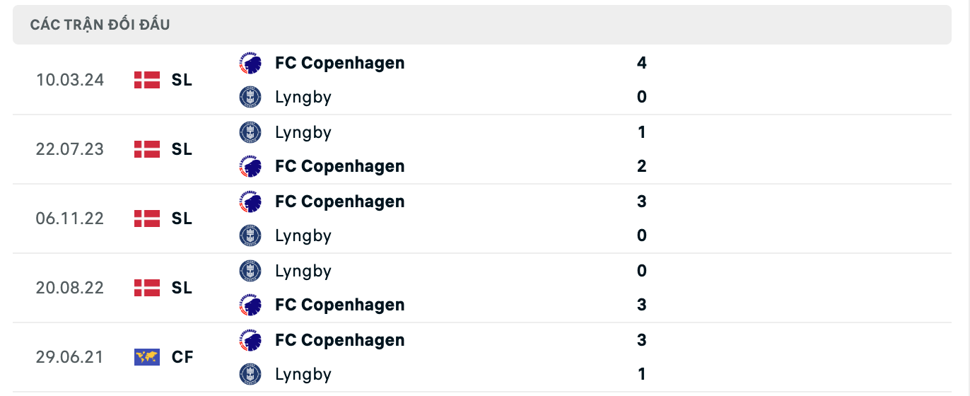The width and height of the screenshot is (970, 396).
Task: Open FC Copenhagen team link in 10.03.24 match
Action: 340,63
